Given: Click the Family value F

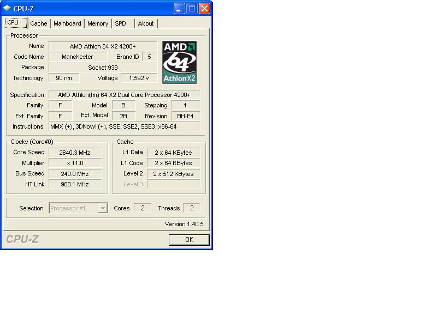Looking at the screenshot, I should pyautogui.click(x=60, y=105).
